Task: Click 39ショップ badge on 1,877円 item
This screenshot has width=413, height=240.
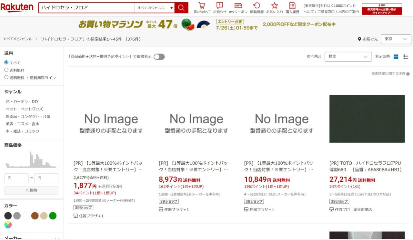Action: (83, 208)
